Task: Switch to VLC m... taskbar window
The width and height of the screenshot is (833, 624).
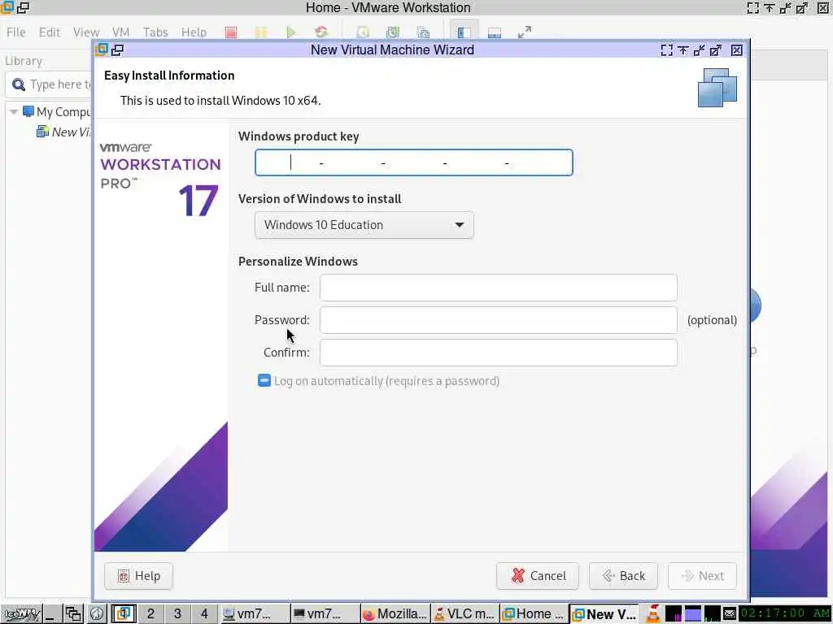Action: pos(464,614)
